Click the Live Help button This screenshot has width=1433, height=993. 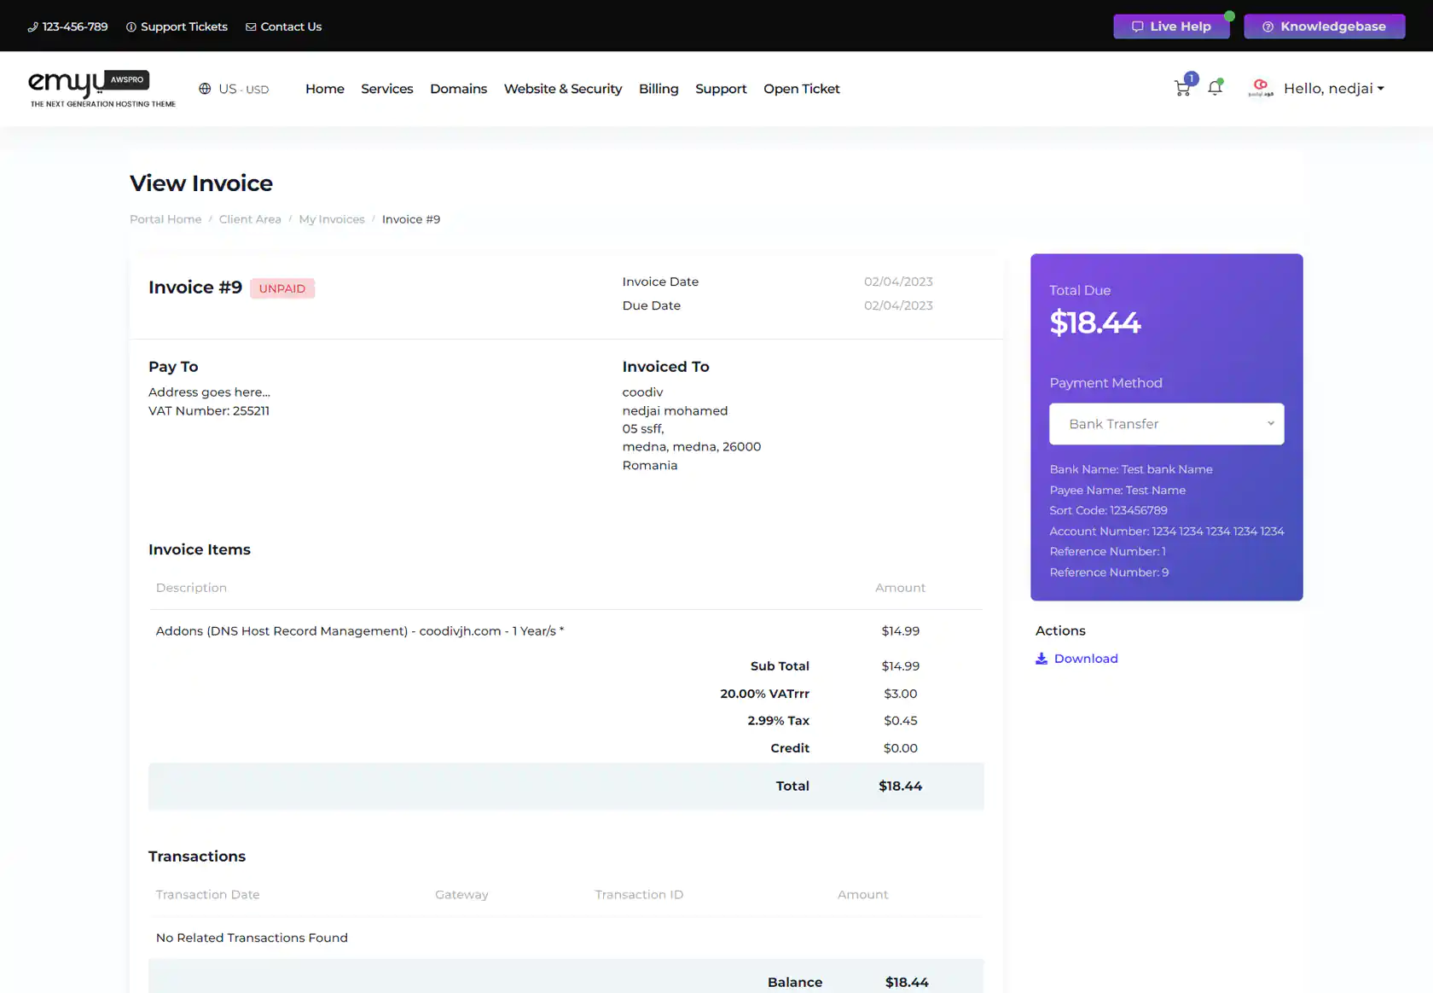[1171, 26]
